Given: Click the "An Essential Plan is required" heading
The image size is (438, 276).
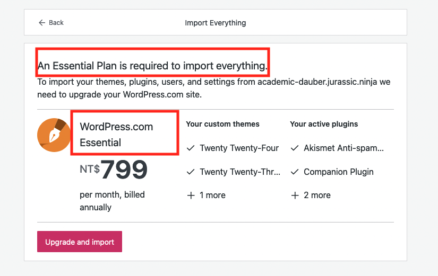Looking at the screenshot, I should [152, 67].
